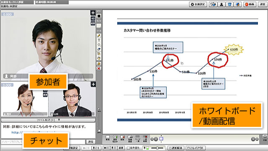268x151 pixels.
Task: Expand main video with the plus button
Action: pyautogui.click(x=93, y=13)
